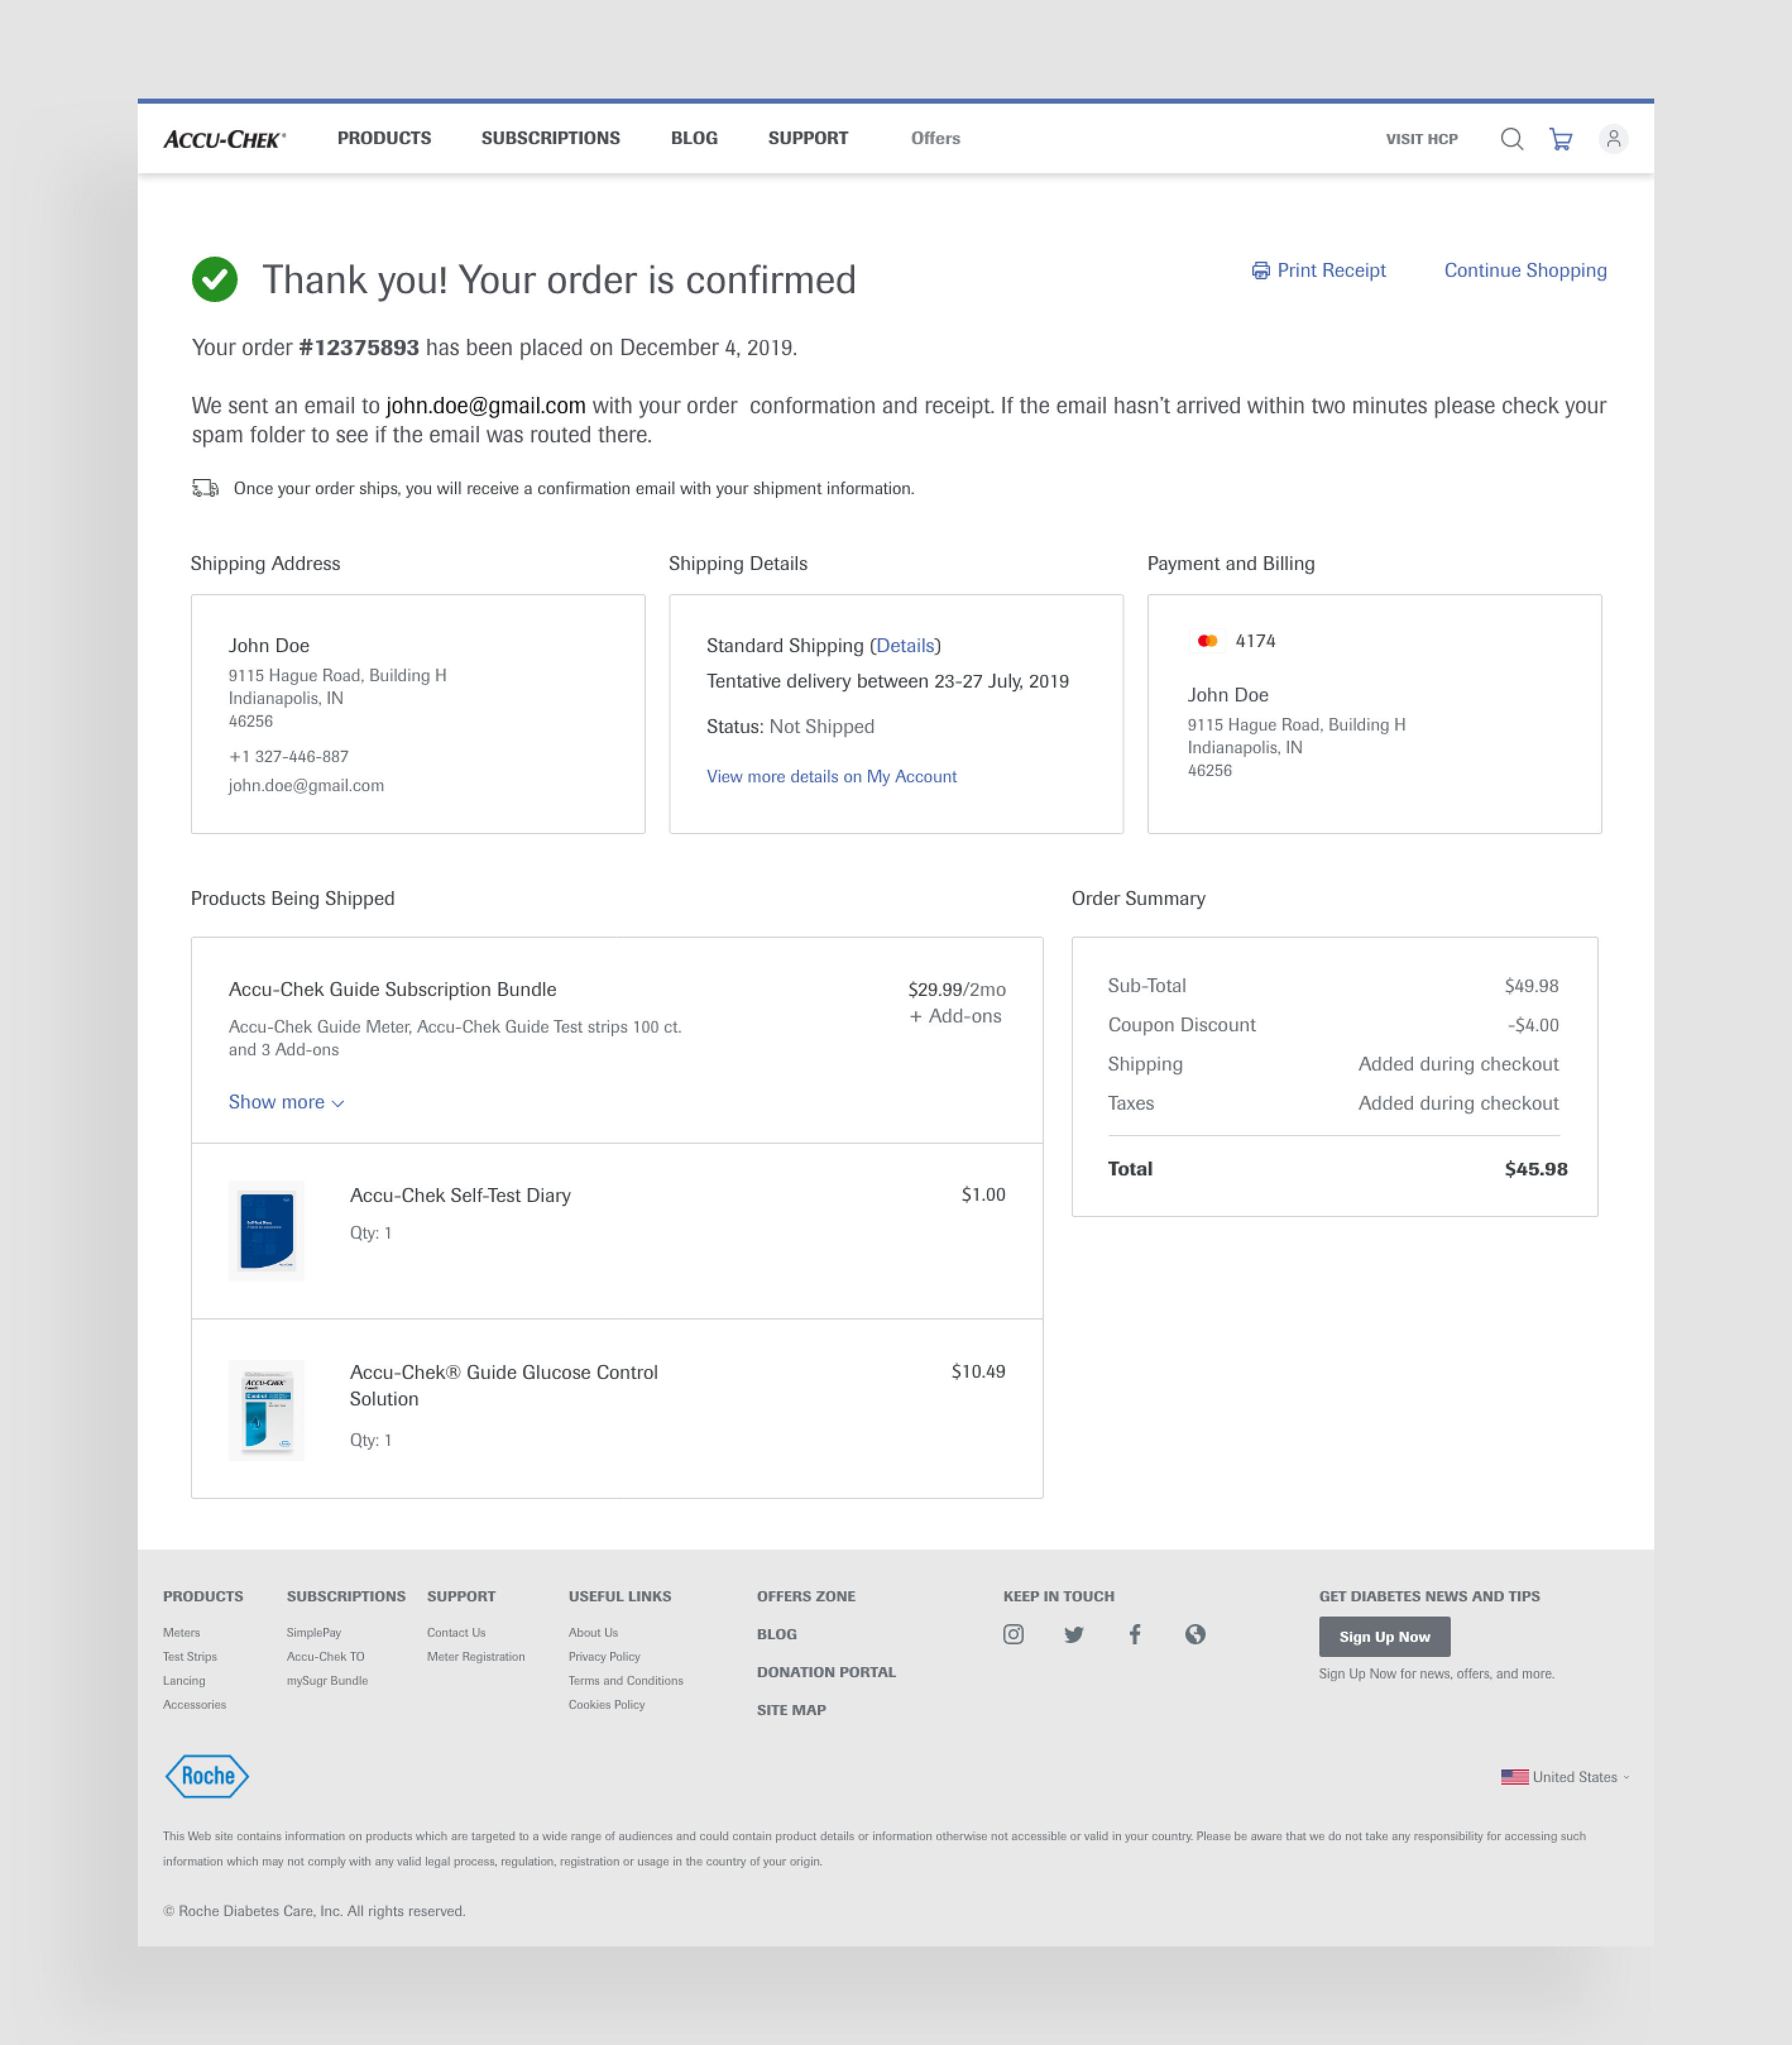Open Offers in the header

935,138
